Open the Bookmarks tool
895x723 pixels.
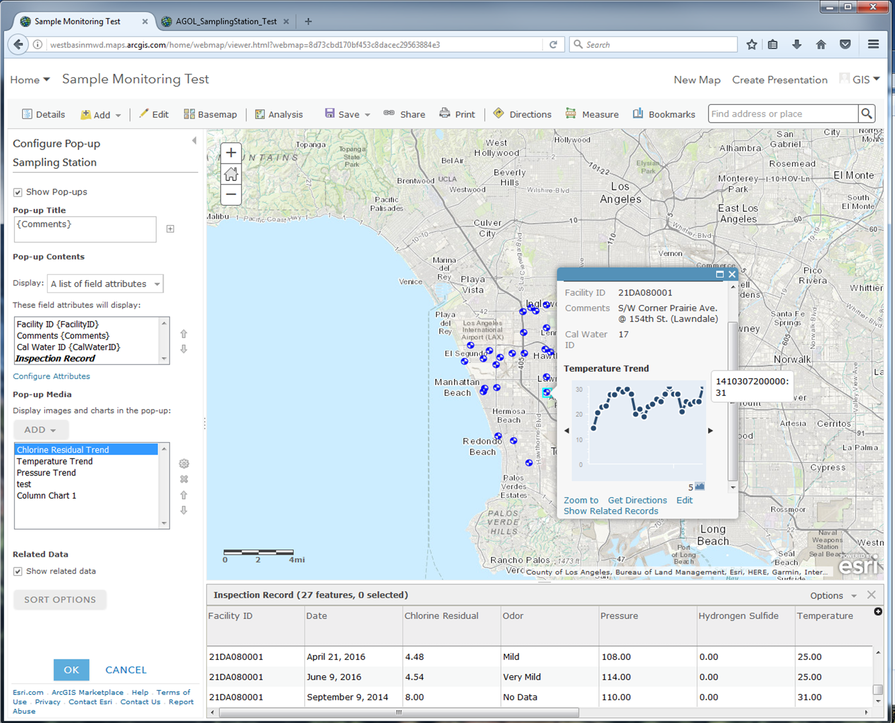point(664,114)
